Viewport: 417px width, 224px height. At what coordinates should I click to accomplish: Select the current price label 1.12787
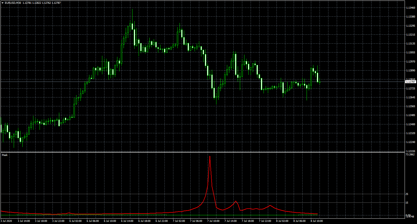tap(410, 82)
